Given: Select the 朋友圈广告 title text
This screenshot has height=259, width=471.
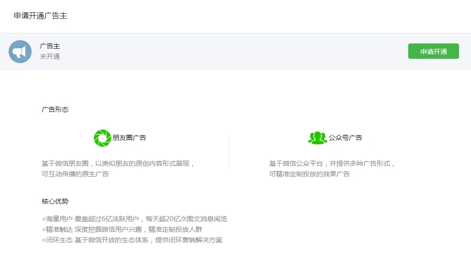Looking at the screenshot, I should point(129,138).
